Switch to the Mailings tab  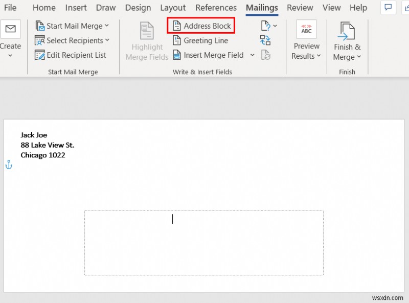point(261,8)
